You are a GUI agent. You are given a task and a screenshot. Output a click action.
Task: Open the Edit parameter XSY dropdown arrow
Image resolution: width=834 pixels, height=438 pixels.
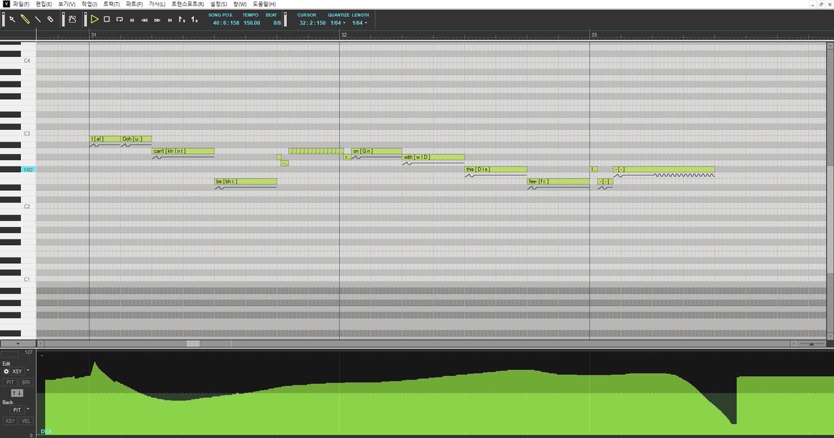coord(26,371)
